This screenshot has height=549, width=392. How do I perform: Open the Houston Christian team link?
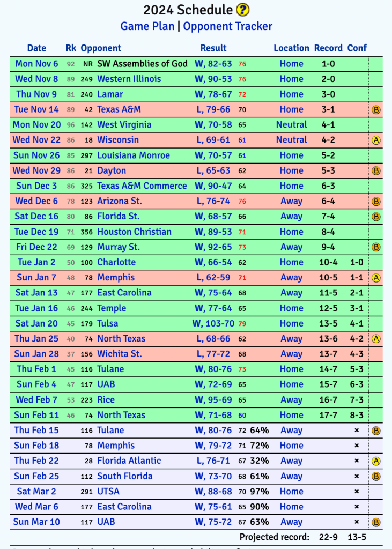click(x=135, y=232)
